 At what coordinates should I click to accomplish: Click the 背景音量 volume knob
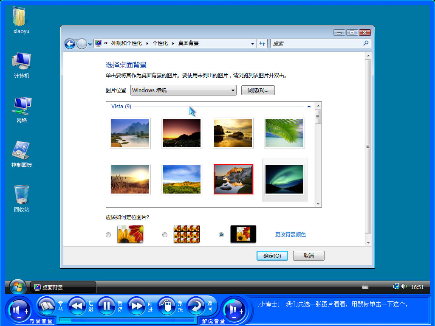(20, 311)
